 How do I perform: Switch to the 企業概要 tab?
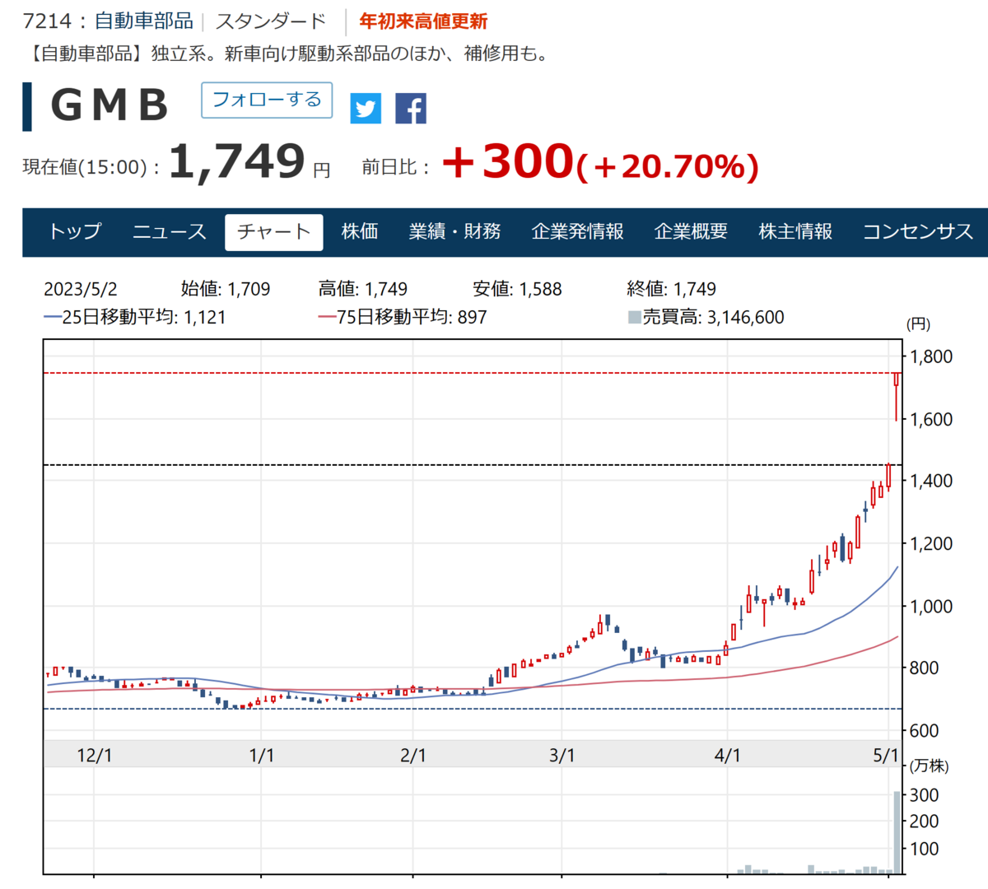click(x=691, y=232)
